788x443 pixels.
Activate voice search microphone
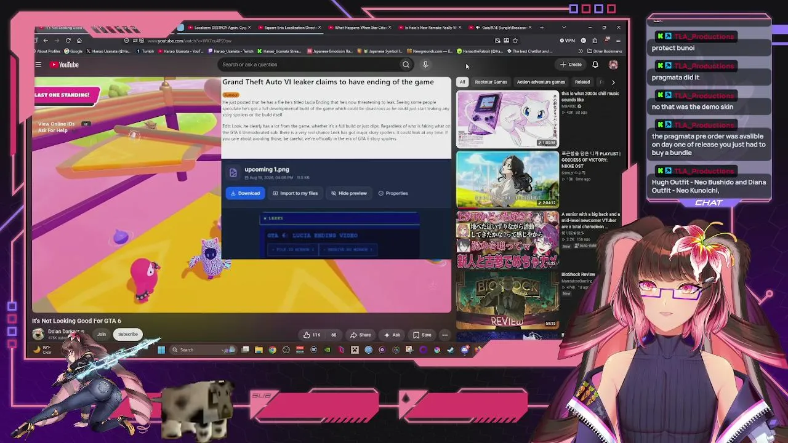click(425, 65)
